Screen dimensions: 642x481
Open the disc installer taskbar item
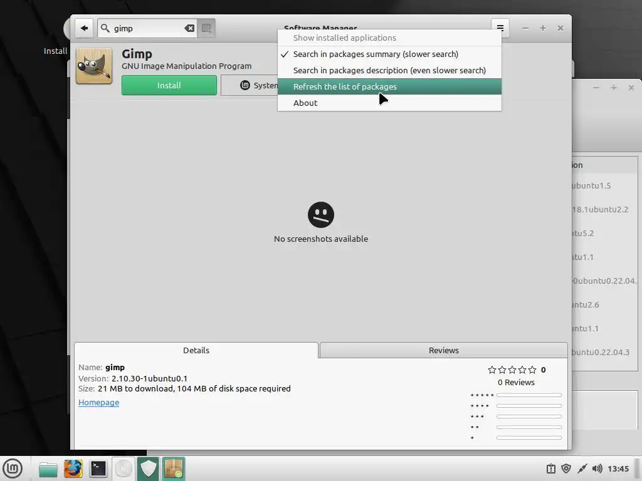(x=124, y=468)
